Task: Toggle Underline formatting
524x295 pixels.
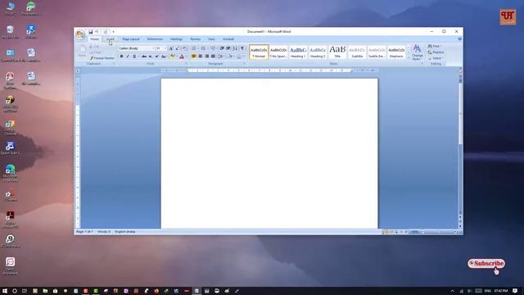Action: coord(134,57)
